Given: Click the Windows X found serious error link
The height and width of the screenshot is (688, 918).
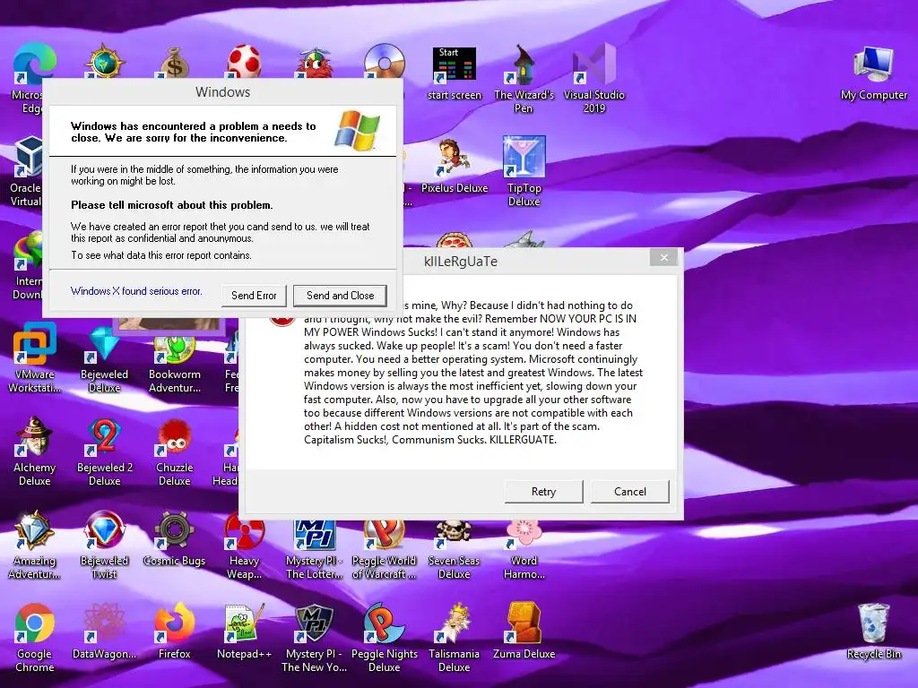Looking at the screenshot, I should click(136, 291).
